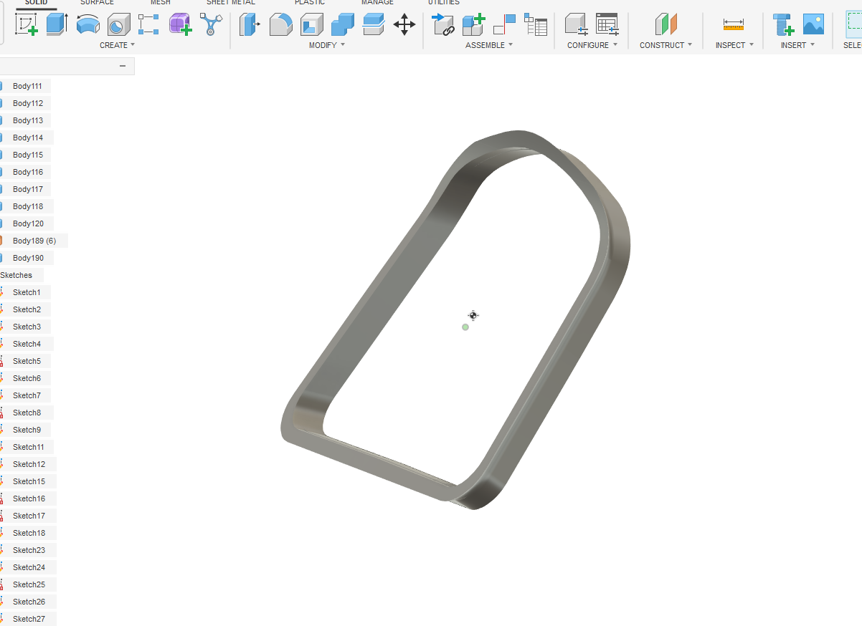Select Body189 (6) in the browser
Viewport: 862px width, 626px height.
(34, 241)
